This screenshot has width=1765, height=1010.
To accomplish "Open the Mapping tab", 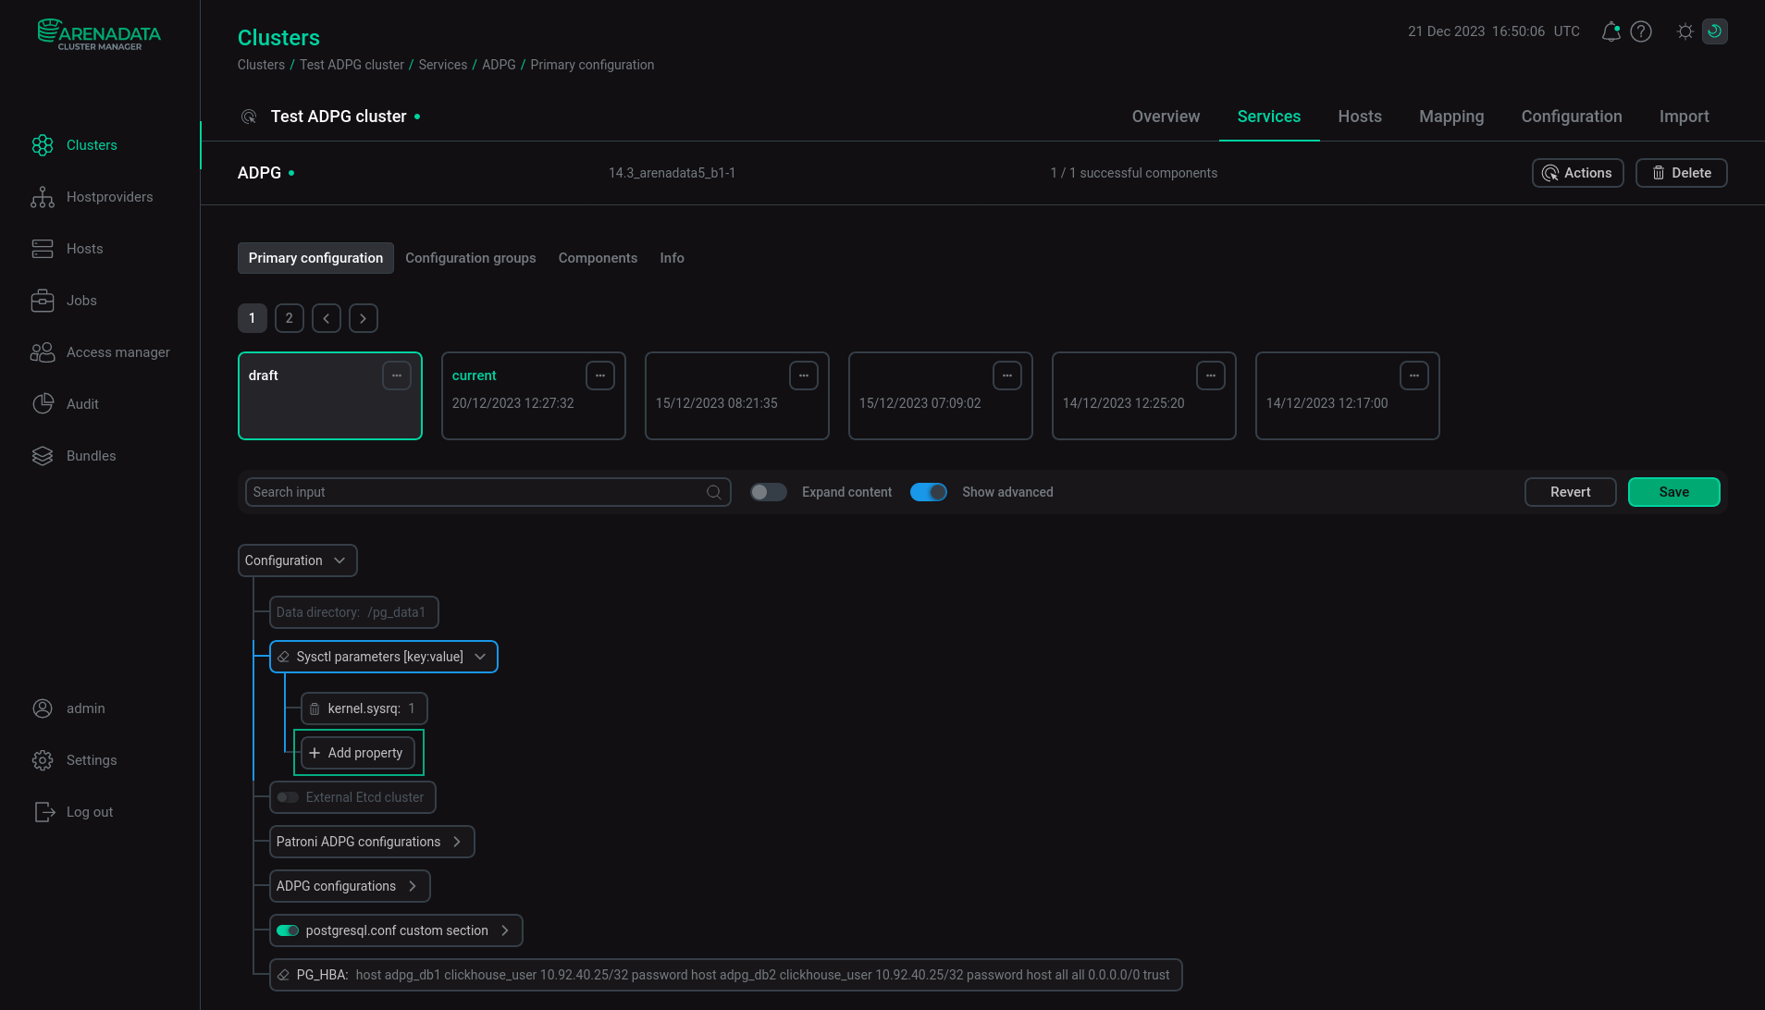I will [1451, 117].
